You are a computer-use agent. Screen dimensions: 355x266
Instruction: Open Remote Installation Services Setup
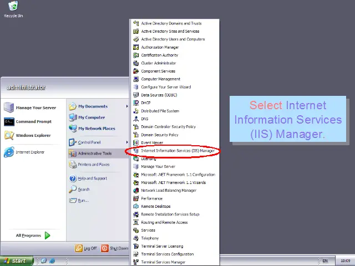[174, 214]
